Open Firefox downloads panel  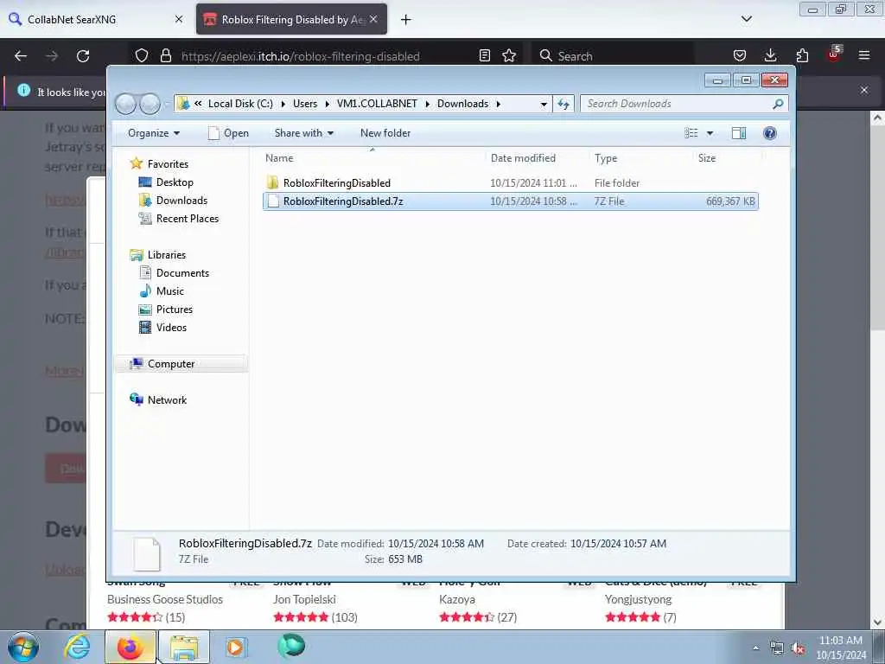[770, 56]
